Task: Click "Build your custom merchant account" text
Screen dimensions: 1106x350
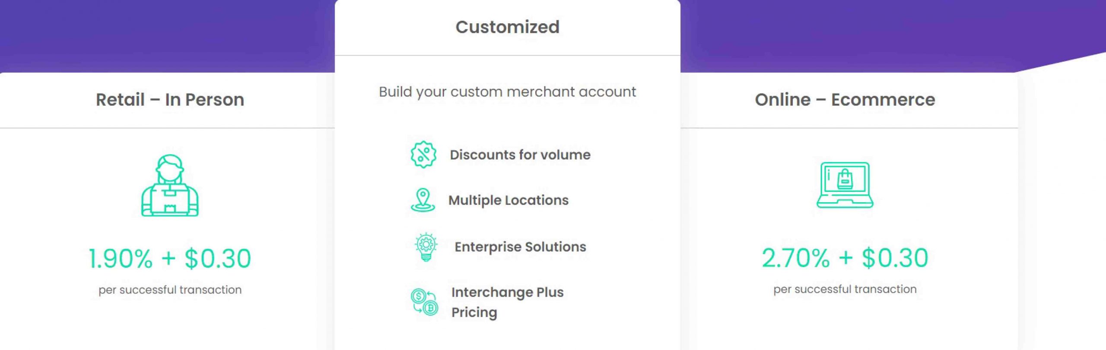Action: pos(507,92)
